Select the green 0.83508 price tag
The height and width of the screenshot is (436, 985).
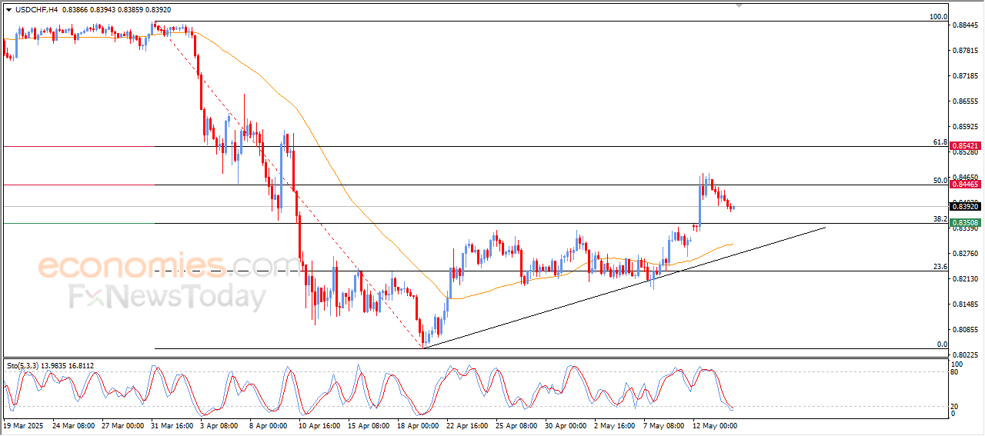tap(965, 223)
